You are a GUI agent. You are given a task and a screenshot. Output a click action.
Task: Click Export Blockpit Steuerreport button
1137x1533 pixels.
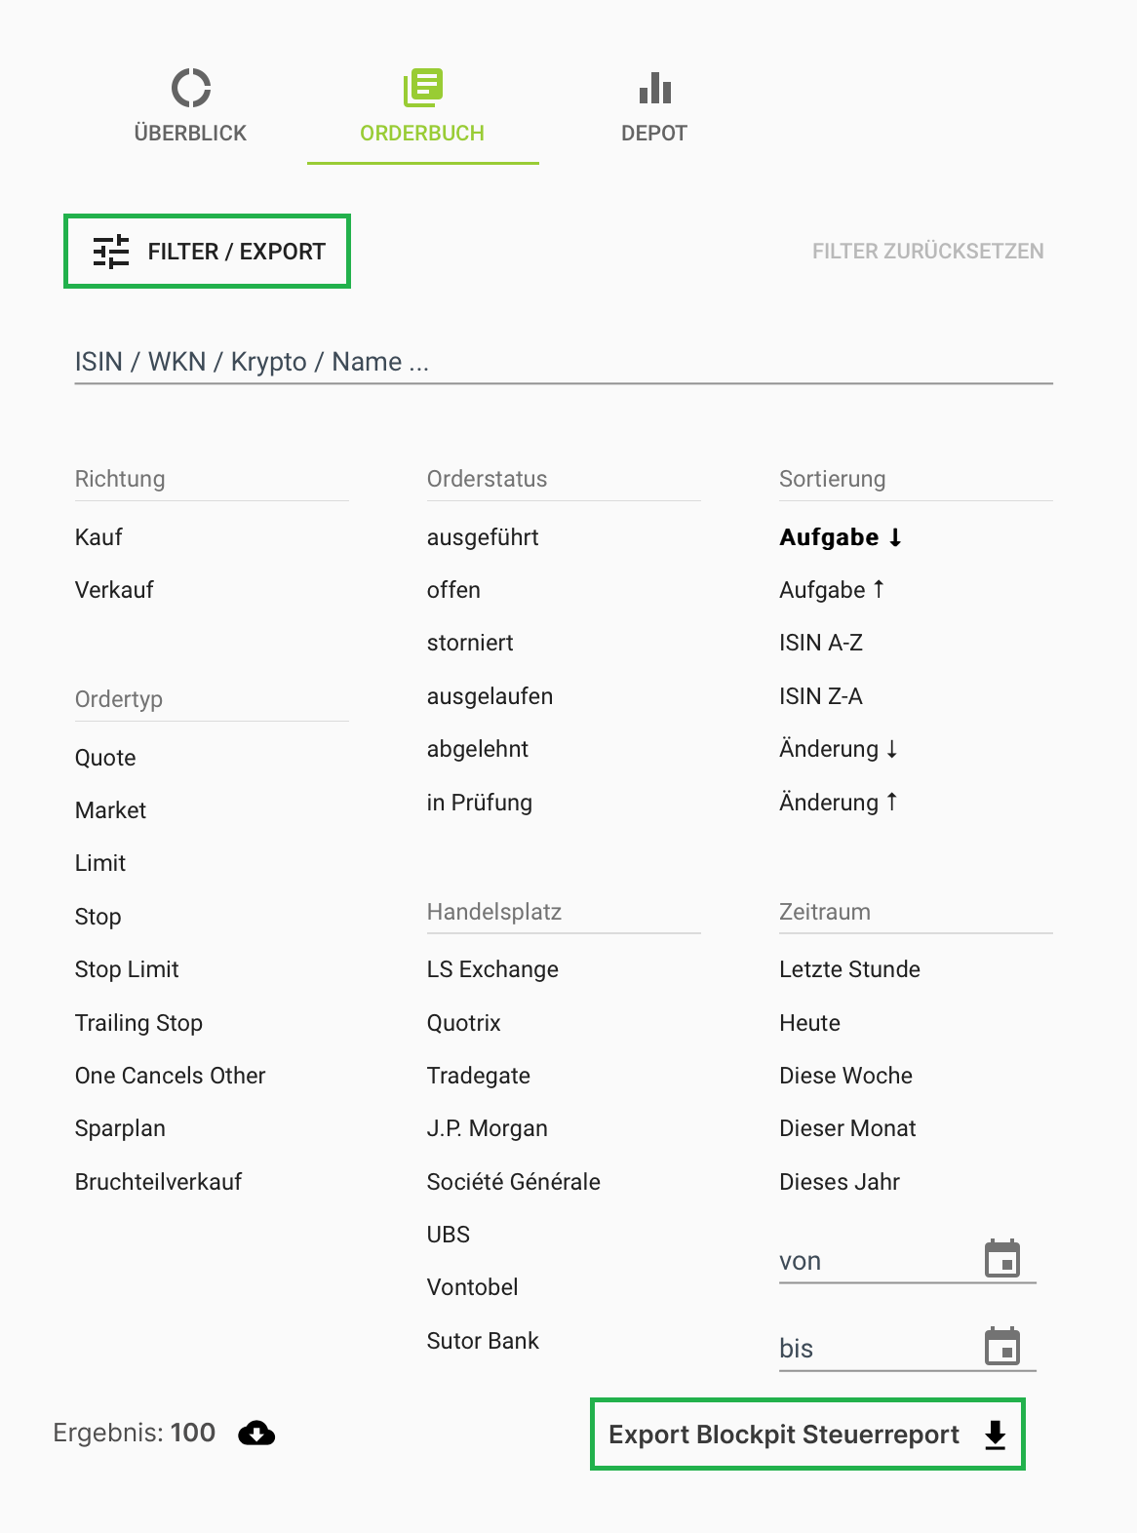784,1435
